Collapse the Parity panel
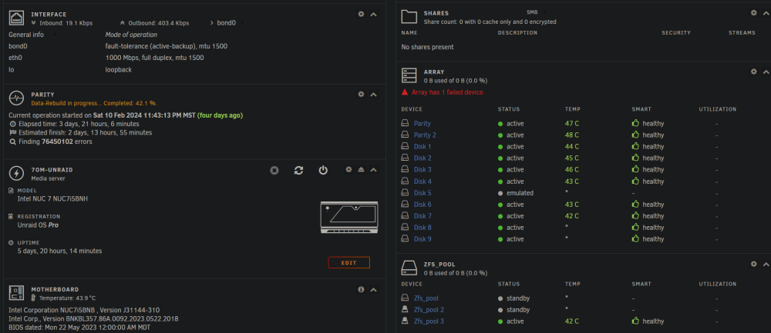Screen dimensions: 771x333 point(373,94)
